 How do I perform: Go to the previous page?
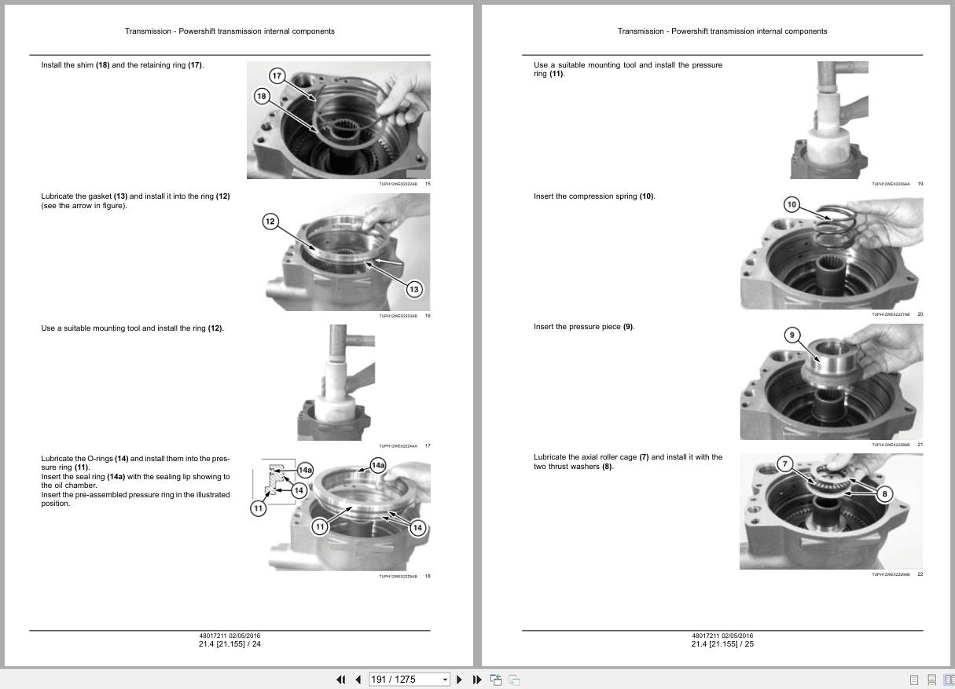[x=358, y=680]
